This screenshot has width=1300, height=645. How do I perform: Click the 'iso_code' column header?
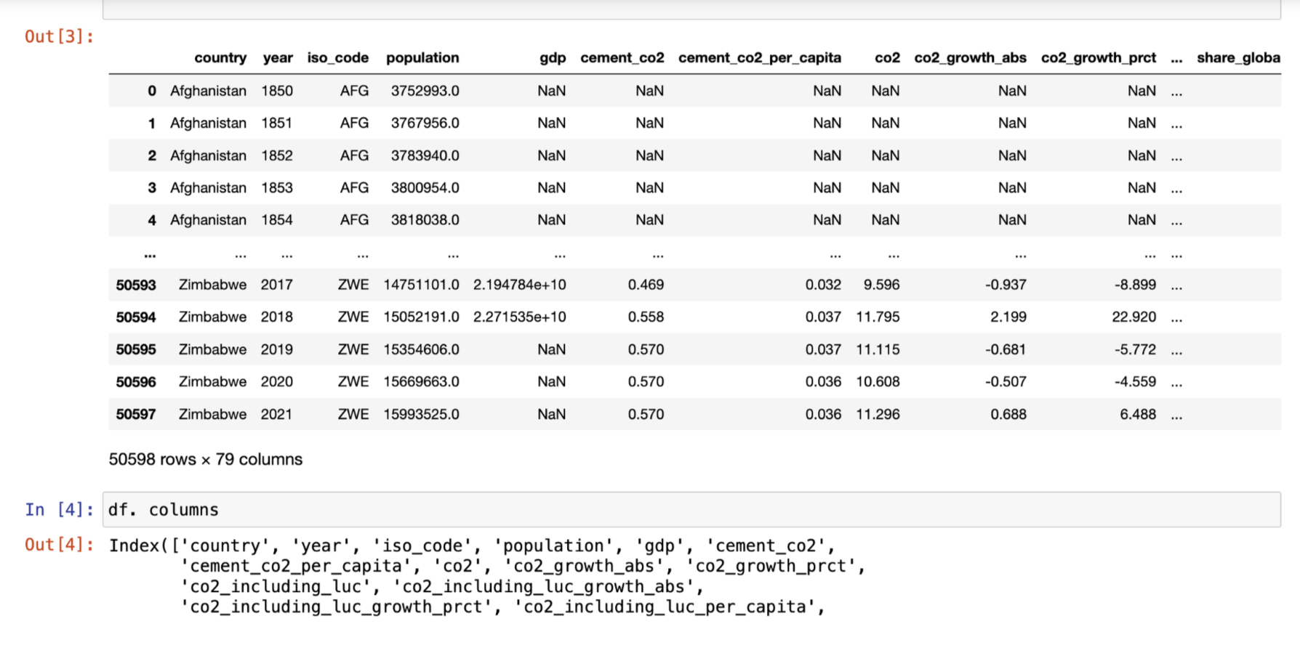pyautogui.click(x=337, y=58)
